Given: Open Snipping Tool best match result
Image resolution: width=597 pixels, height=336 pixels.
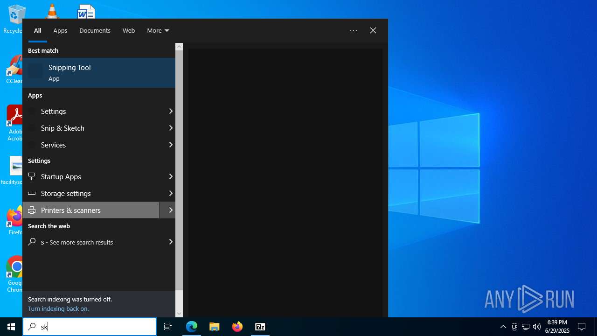Looking at the screenshot, I should [x=99, y=73].
